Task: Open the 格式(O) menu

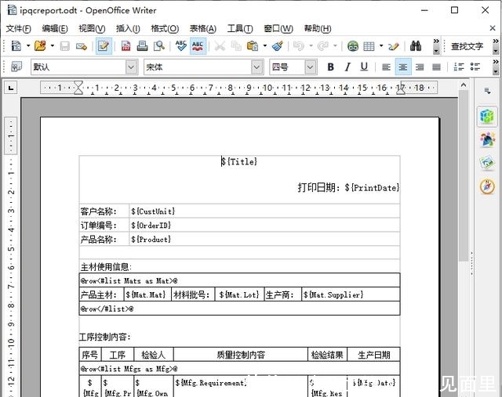Action: point(165,28)
